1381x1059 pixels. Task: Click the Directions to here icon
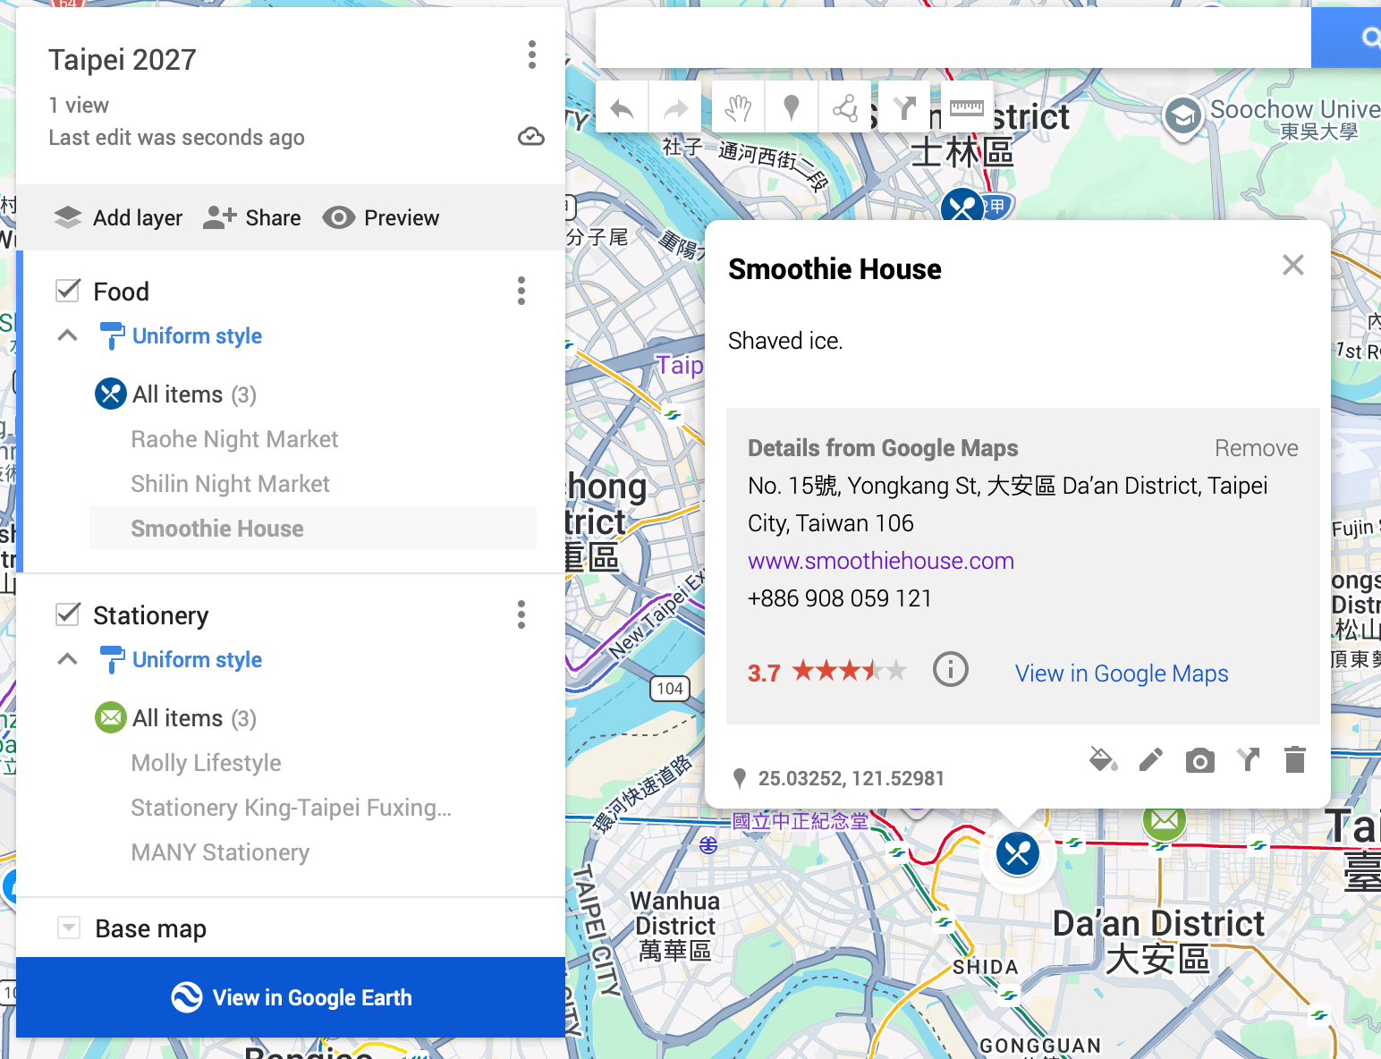[1248, 760]
